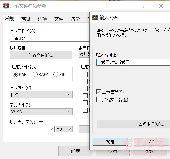The image size is (170, 159).
Task: Tick the fourth checkbox in compression options
Action: click(x=85, y=96)
